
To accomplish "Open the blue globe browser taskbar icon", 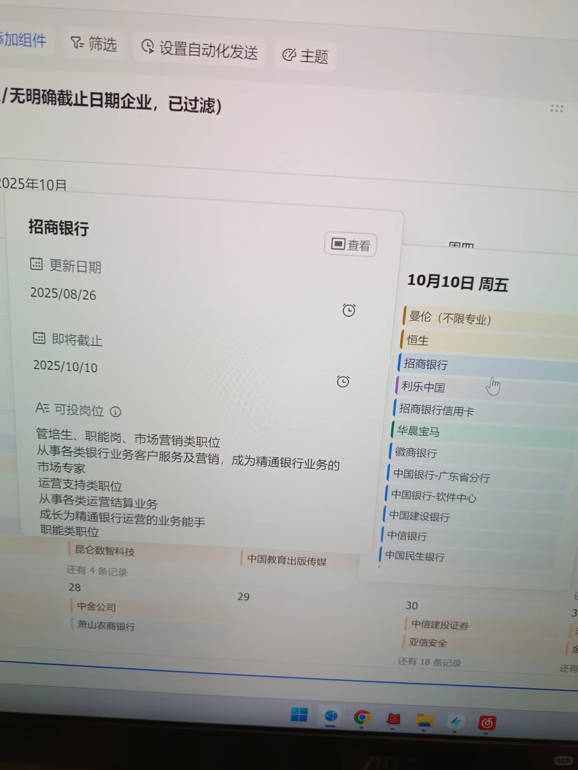I will pyautogui.click(x=331, y=716).
